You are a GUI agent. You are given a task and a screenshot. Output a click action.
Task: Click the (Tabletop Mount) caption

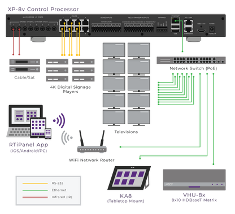click(126, 201)
